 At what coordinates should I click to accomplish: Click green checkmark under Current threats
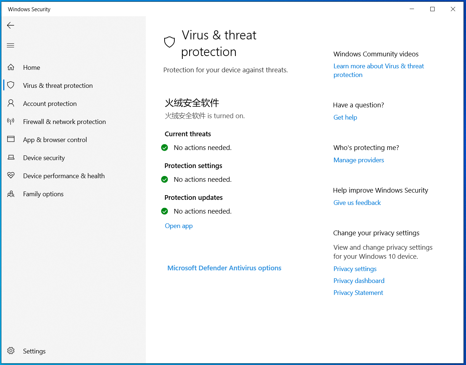[165, 147]
